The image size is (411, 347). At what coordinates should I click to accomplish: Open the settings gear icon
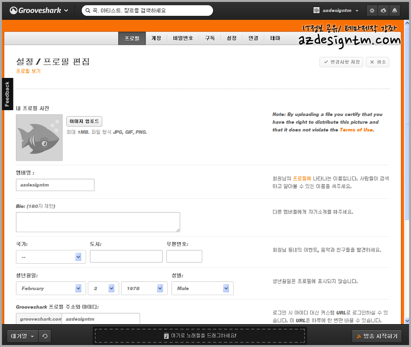click(x=372, y=11)
